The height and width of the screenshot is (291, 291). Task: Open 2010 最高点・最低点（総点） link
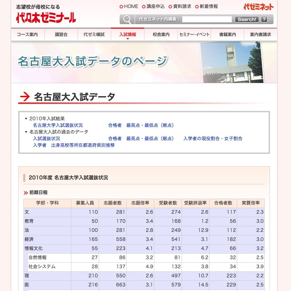tap(150, 125)
